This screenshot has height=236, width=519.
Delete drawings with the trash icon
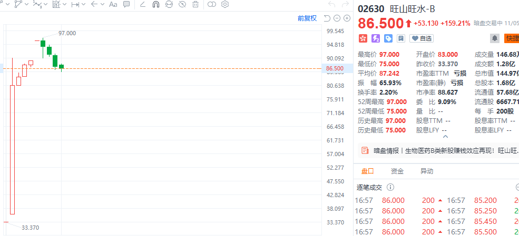coord(195,4)
